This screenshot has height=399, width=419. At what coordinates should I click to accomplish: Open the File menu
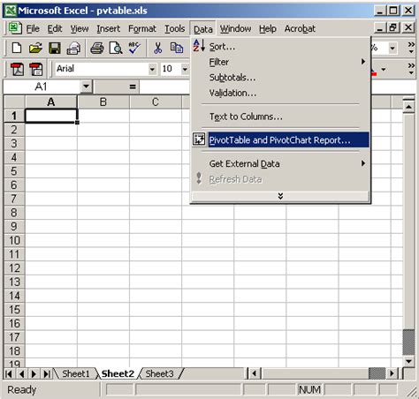pyautogui.click(x=33, y=28)
